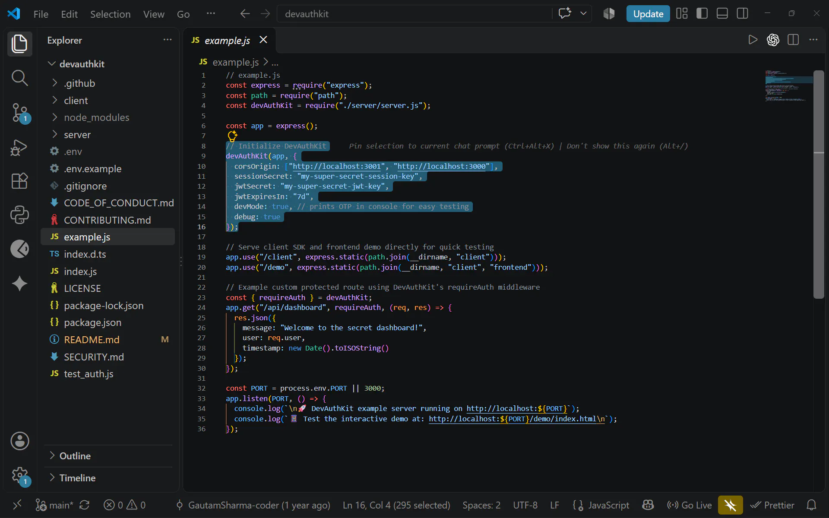
Task: Open the chat dropdown arrow in title bar
Action: (583, 13)
